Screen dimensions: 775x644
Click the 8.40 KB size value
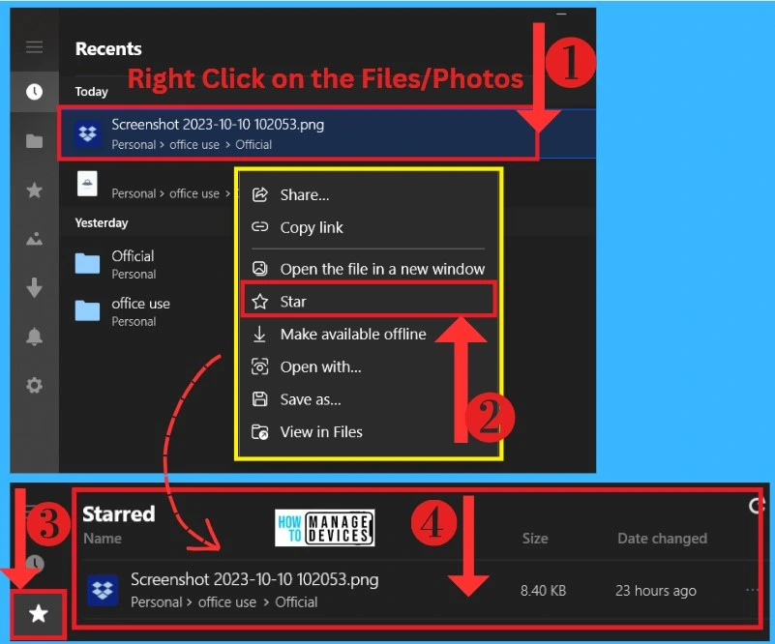tap(543, 590)
